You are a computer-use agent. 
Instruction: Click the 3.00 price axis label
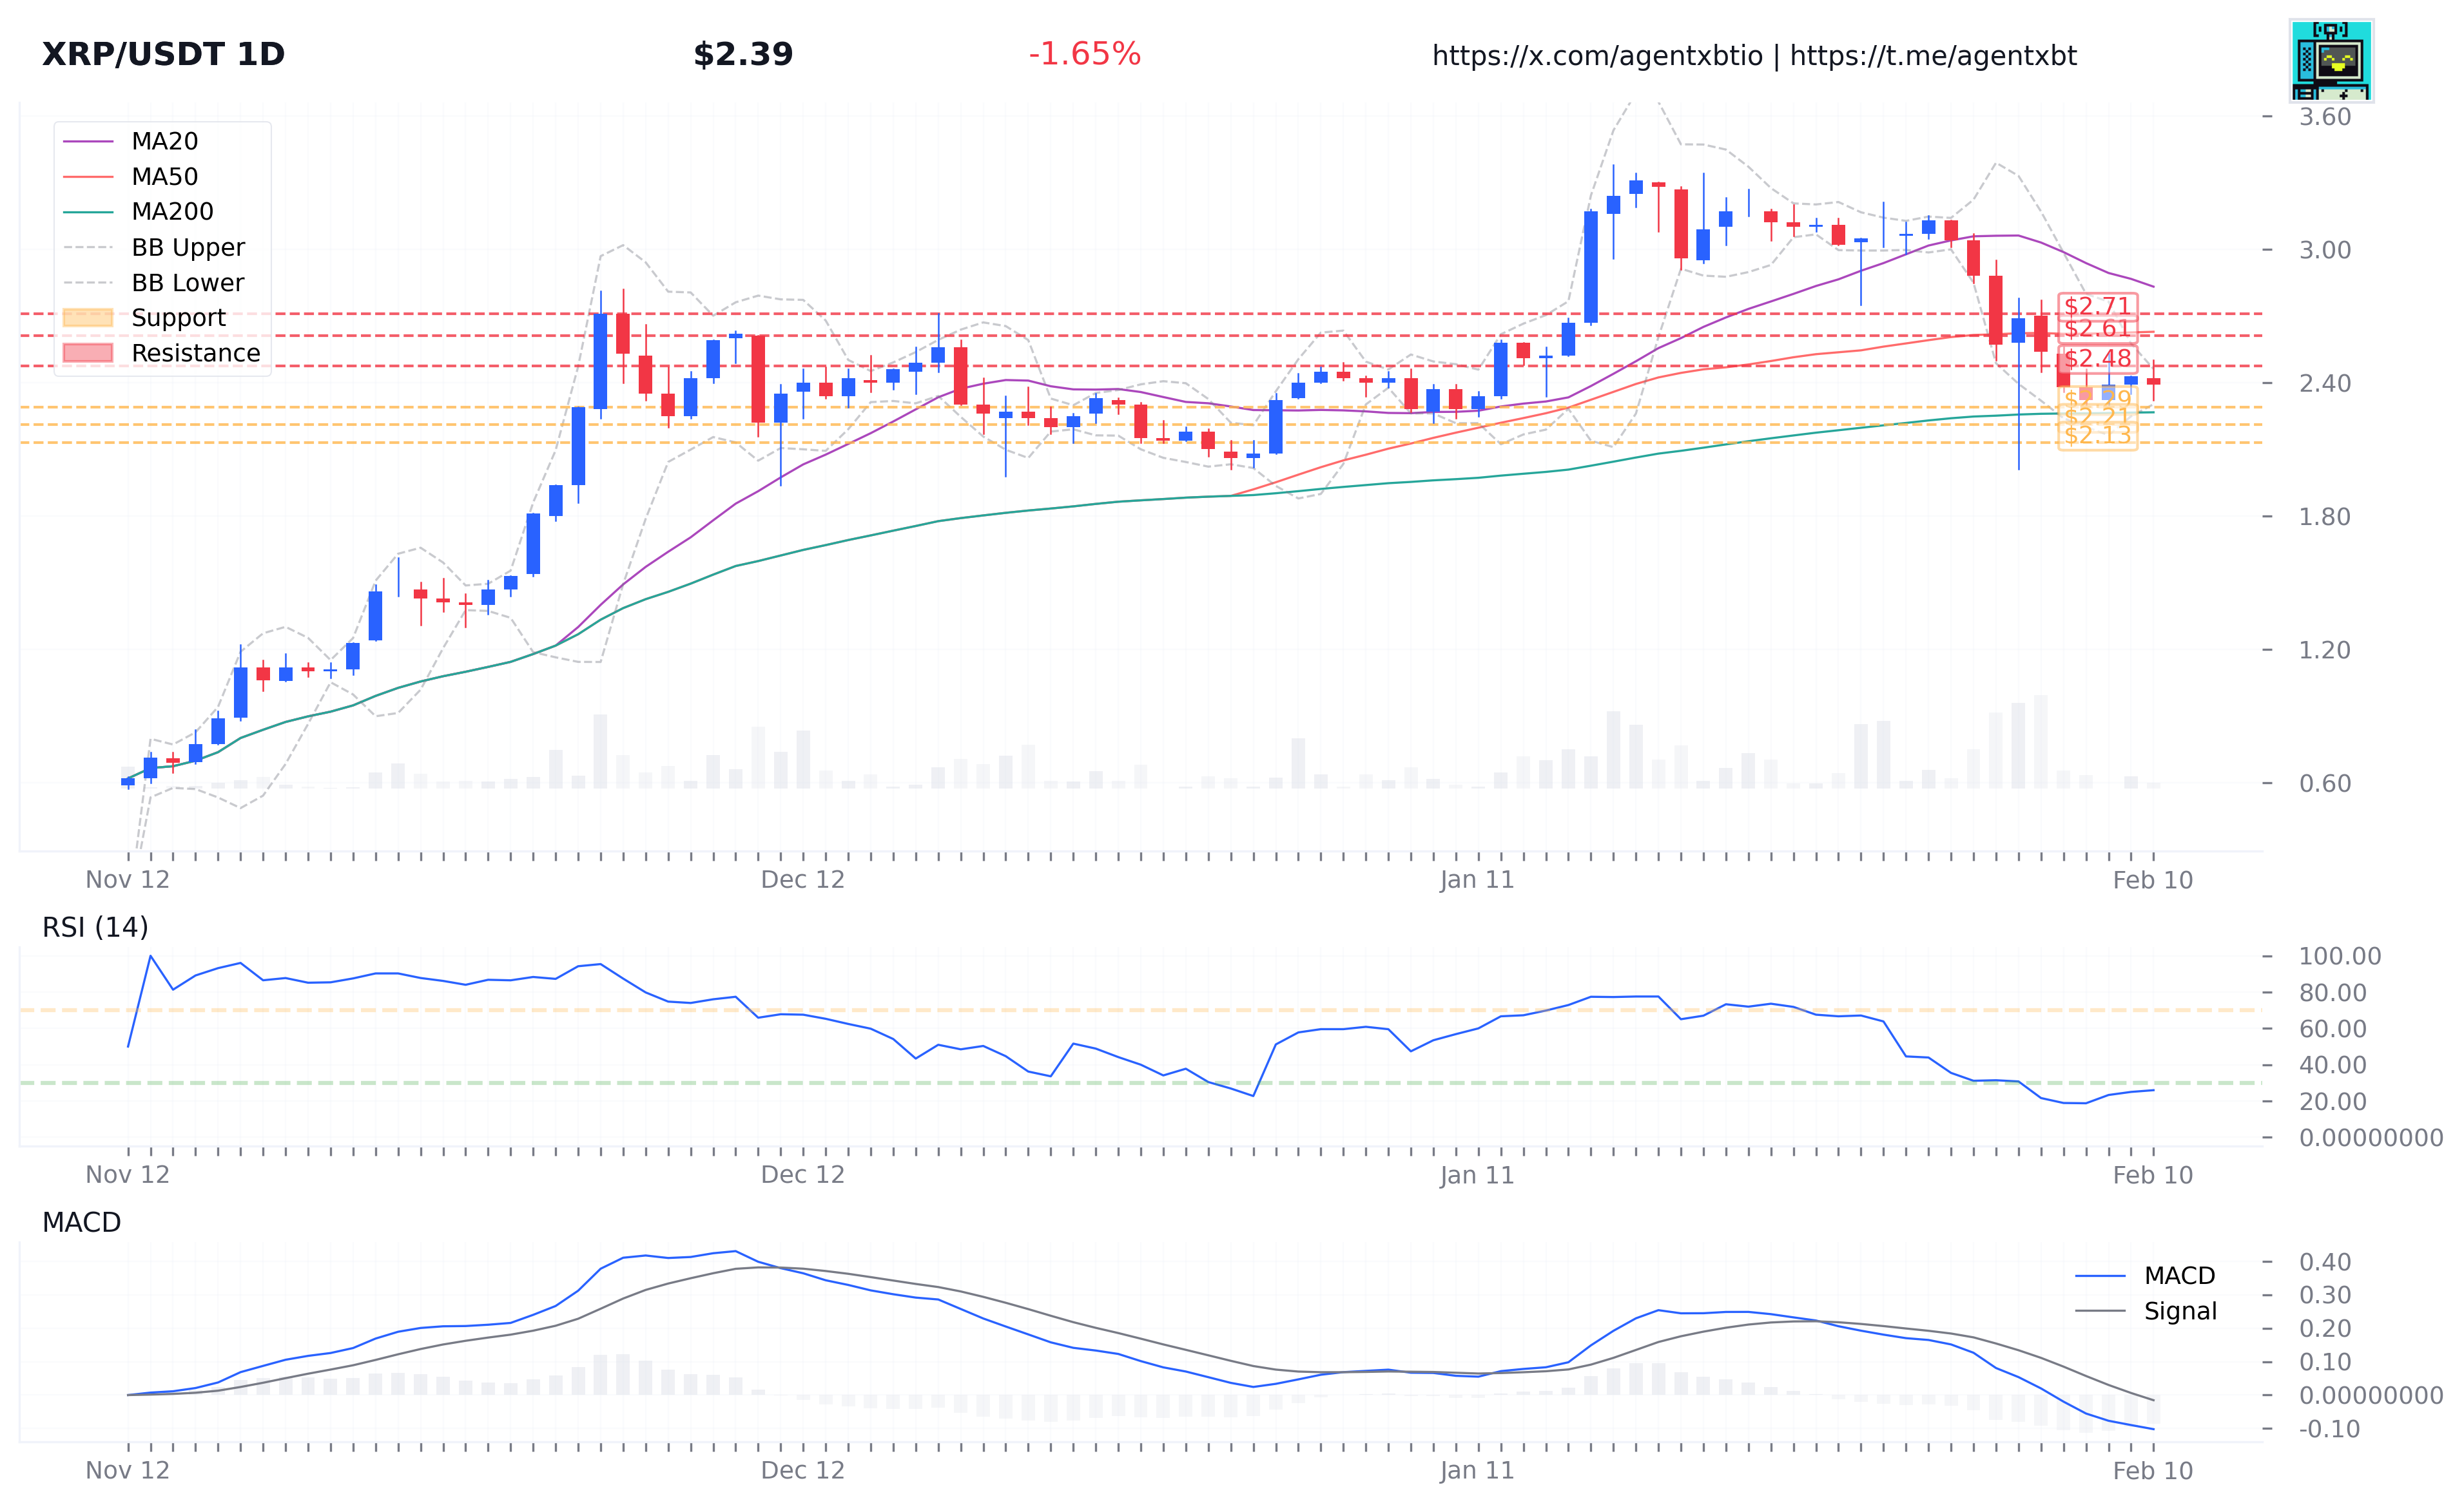[2324, 250]
